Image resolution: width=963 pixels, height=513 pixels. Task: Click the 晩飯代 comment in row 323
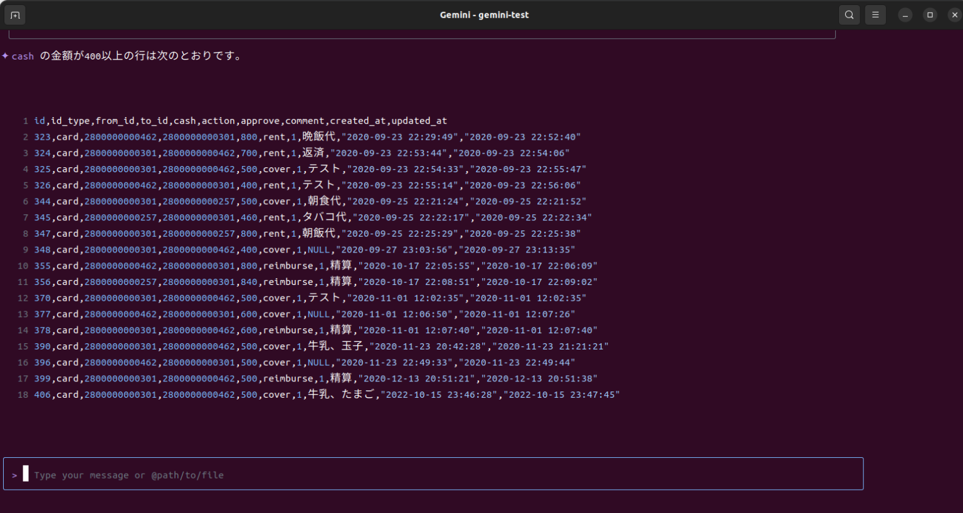click(x=318, y=137)
